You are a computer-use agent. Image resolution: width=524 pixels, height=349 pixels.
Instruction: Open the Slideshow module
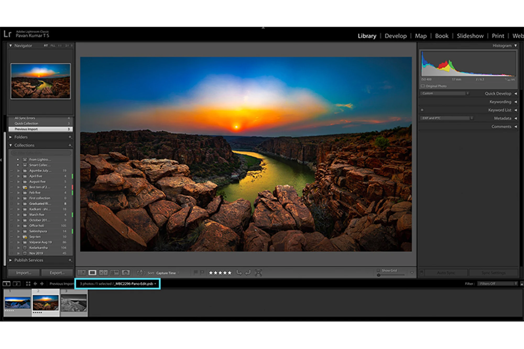tap(470, 36)
